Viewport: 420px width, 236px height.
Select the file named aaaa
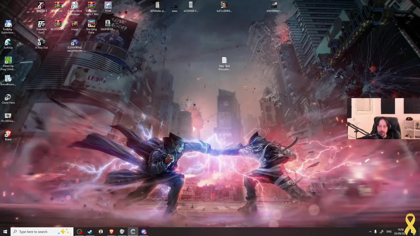point(175,8)
